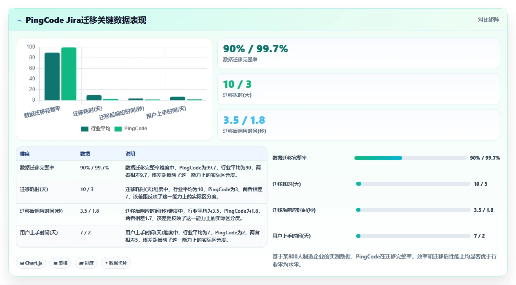
Task: Click the 数据迁移完整率 progress bar
Action: [410, 158]
